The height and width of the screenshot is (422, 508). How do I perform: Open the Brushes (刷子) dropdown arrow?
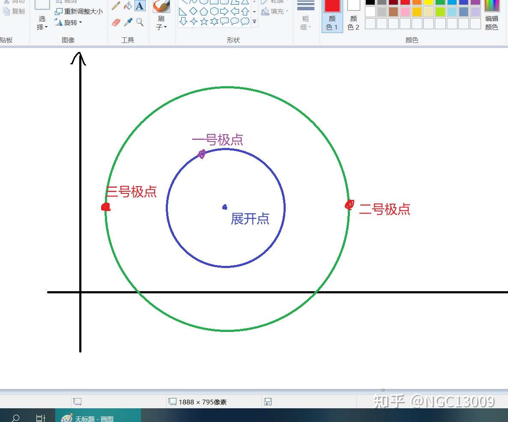click(x=161, y=23)
